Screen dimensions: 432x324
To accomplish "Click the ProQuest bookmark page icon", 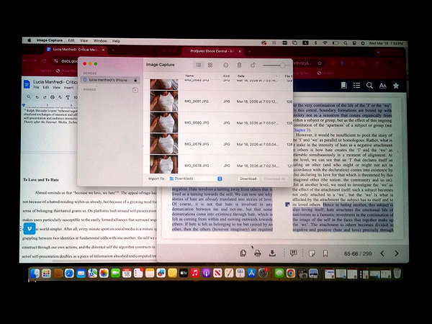I will point(325,253).
